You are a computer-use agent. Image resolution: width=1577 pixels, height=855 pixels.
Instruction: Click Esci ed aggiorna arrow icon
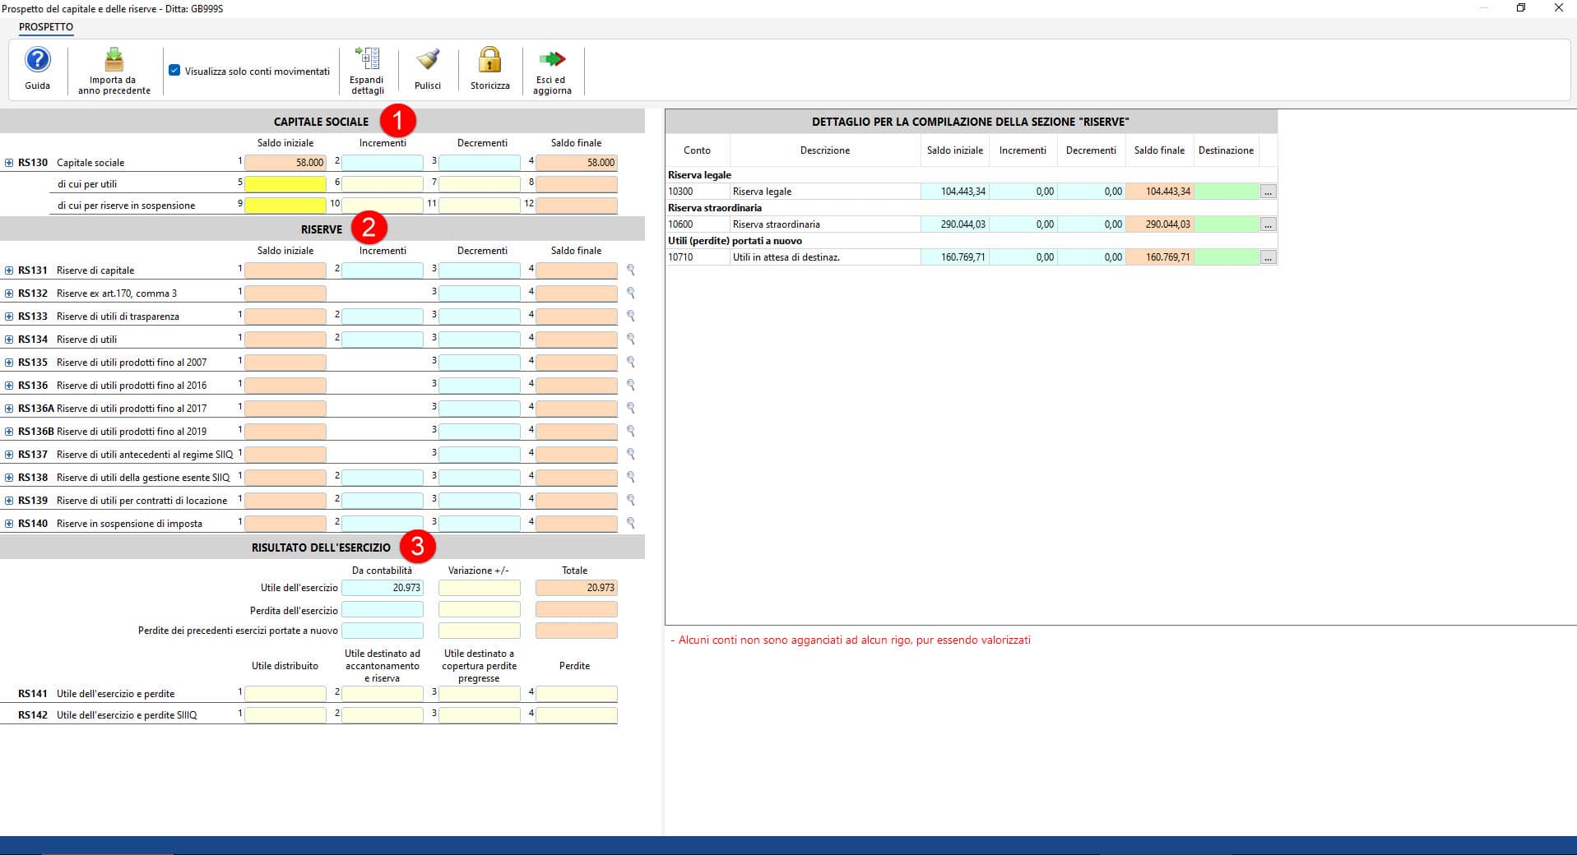[552, 60]
